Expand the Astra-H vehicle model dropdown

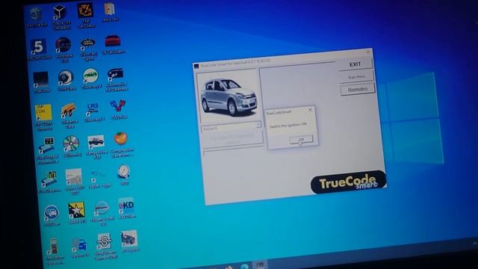[x=258, y=125]
